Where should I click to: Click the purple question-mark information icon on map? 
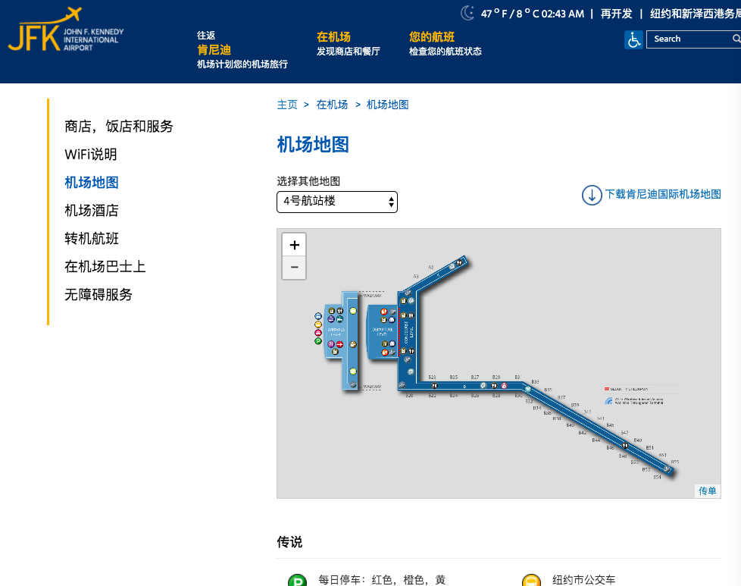pos(330,344)
